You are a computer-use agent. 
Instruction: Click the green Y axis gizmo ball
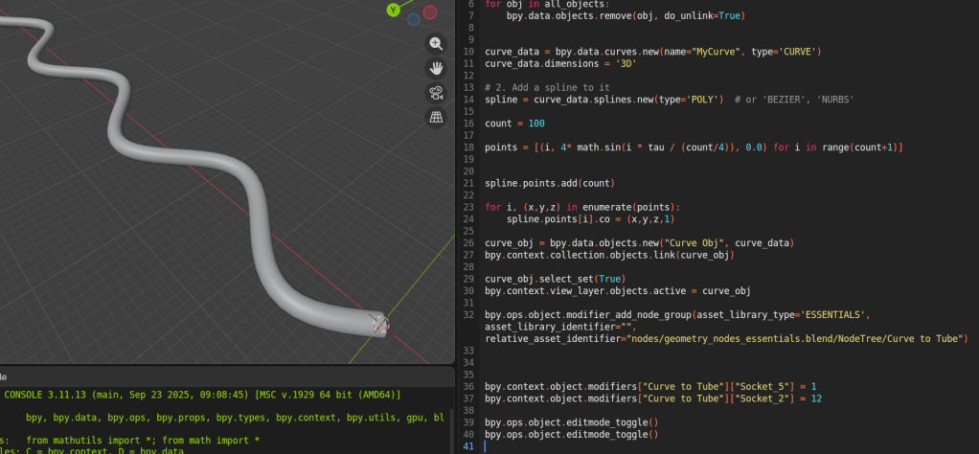pyautogui.click(x=393, y=10)
